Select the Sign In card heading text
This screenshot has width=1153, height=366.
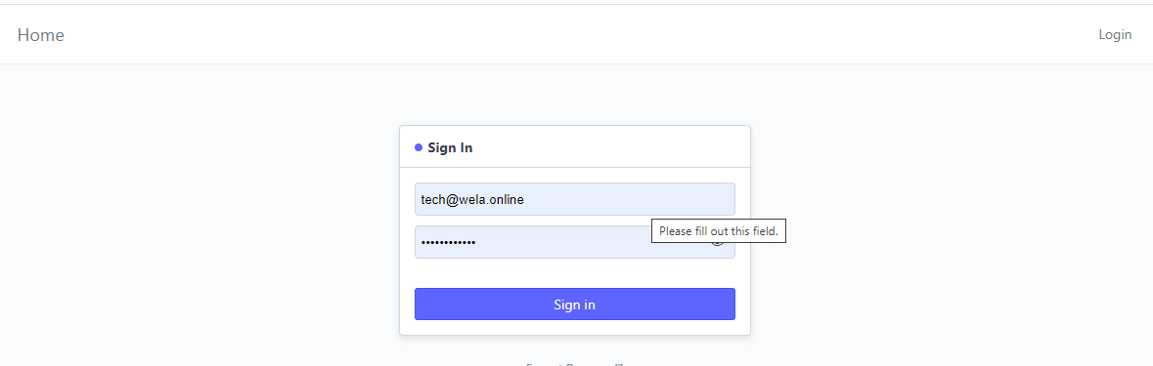click(x=450, y=147)
